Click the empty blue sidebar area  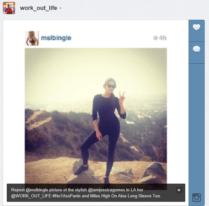196,128
